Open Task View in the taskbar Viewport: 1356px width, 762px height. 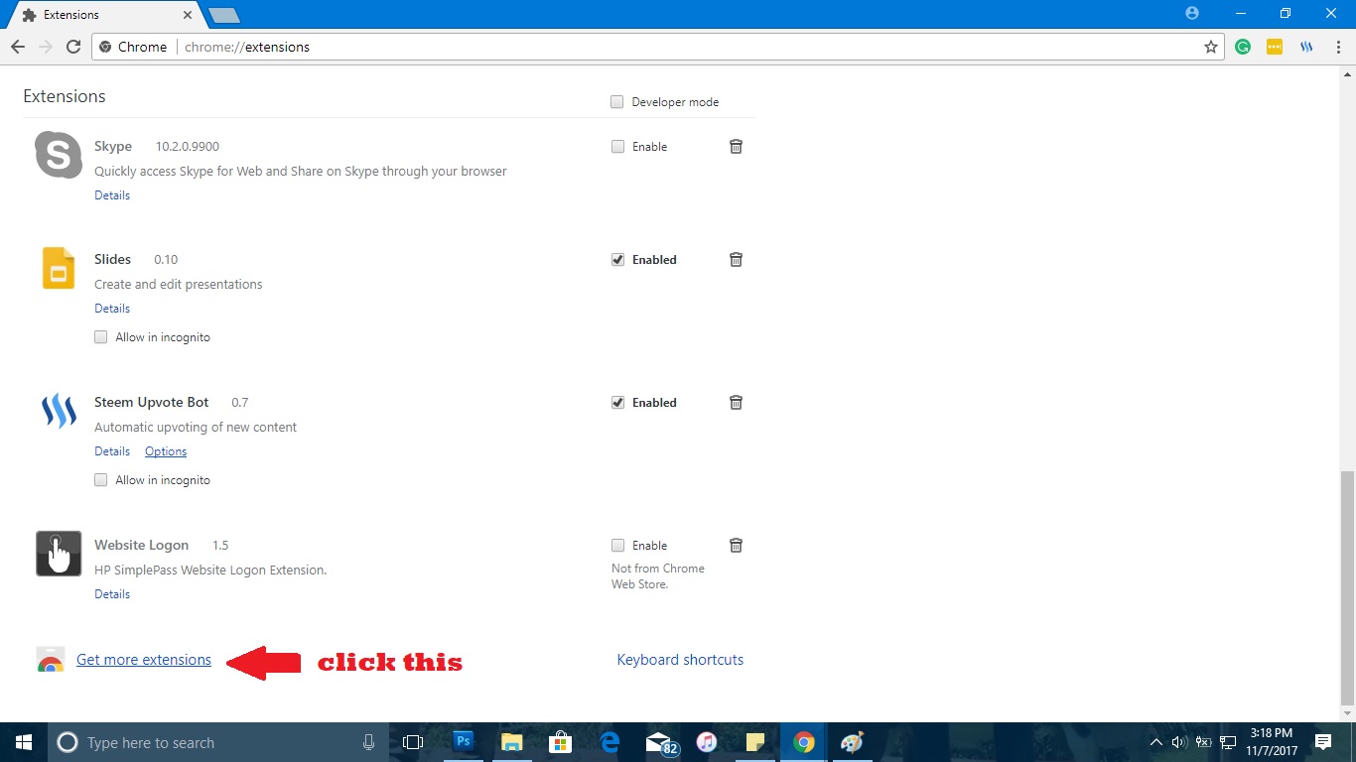click(x=413, y=742)
